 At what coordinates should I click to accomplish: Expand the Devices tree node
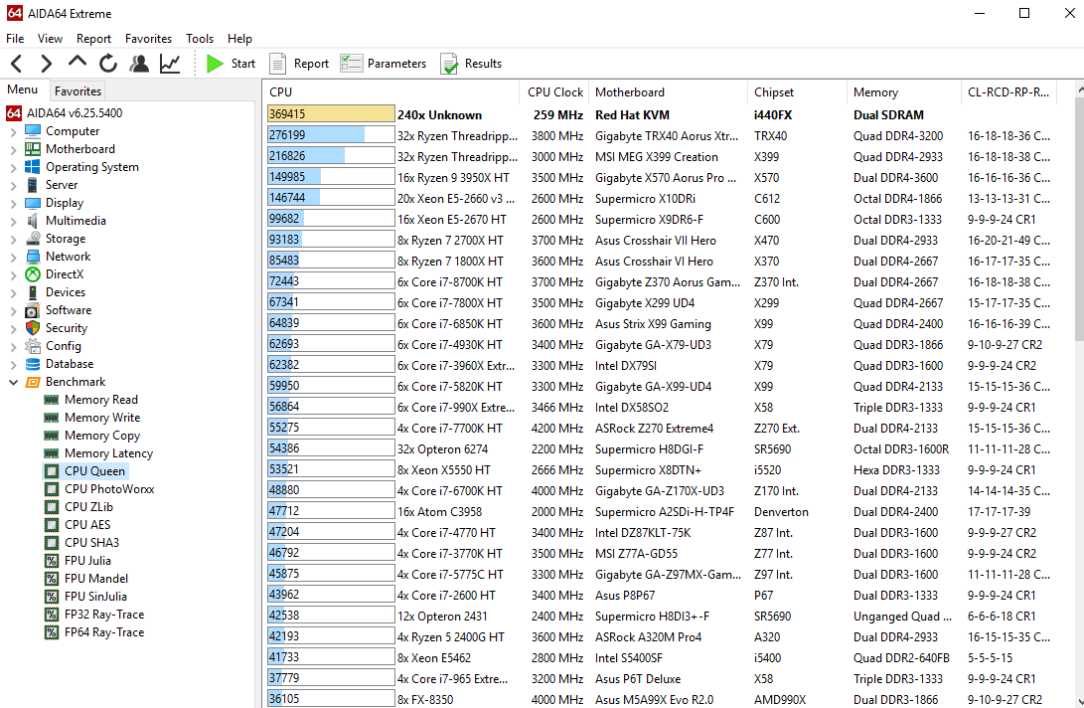click(x=13, y=292)
